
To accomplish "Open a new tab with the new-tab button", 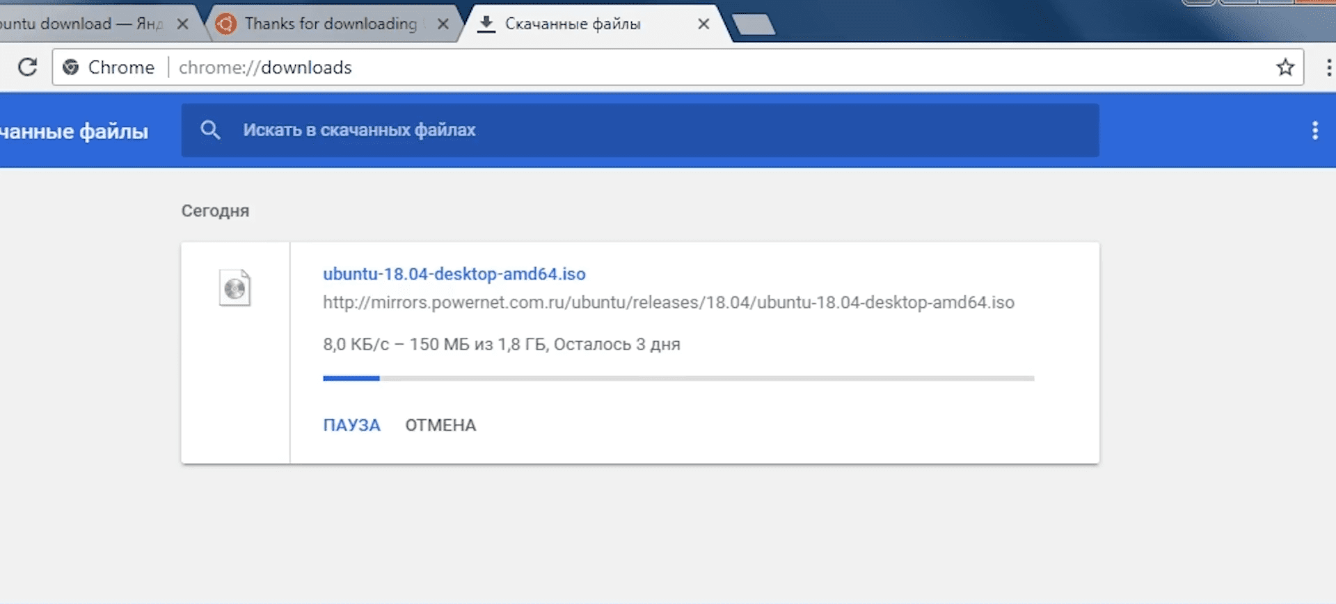I will 754,25.
